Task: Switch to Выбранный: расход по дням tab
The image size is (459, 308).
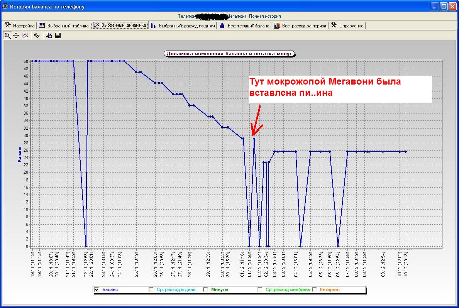Action: (x=183, y=26)
